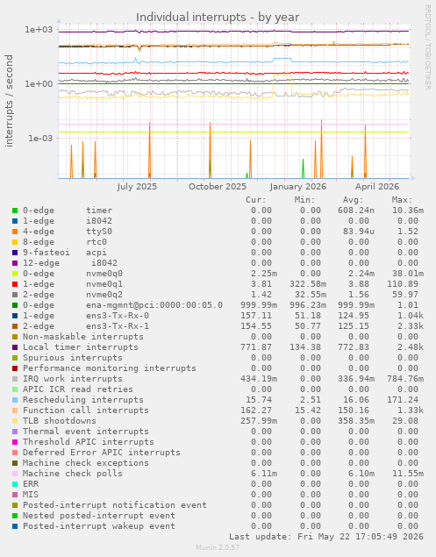Click the green timer legend color swatch

(x=15, y=211)
